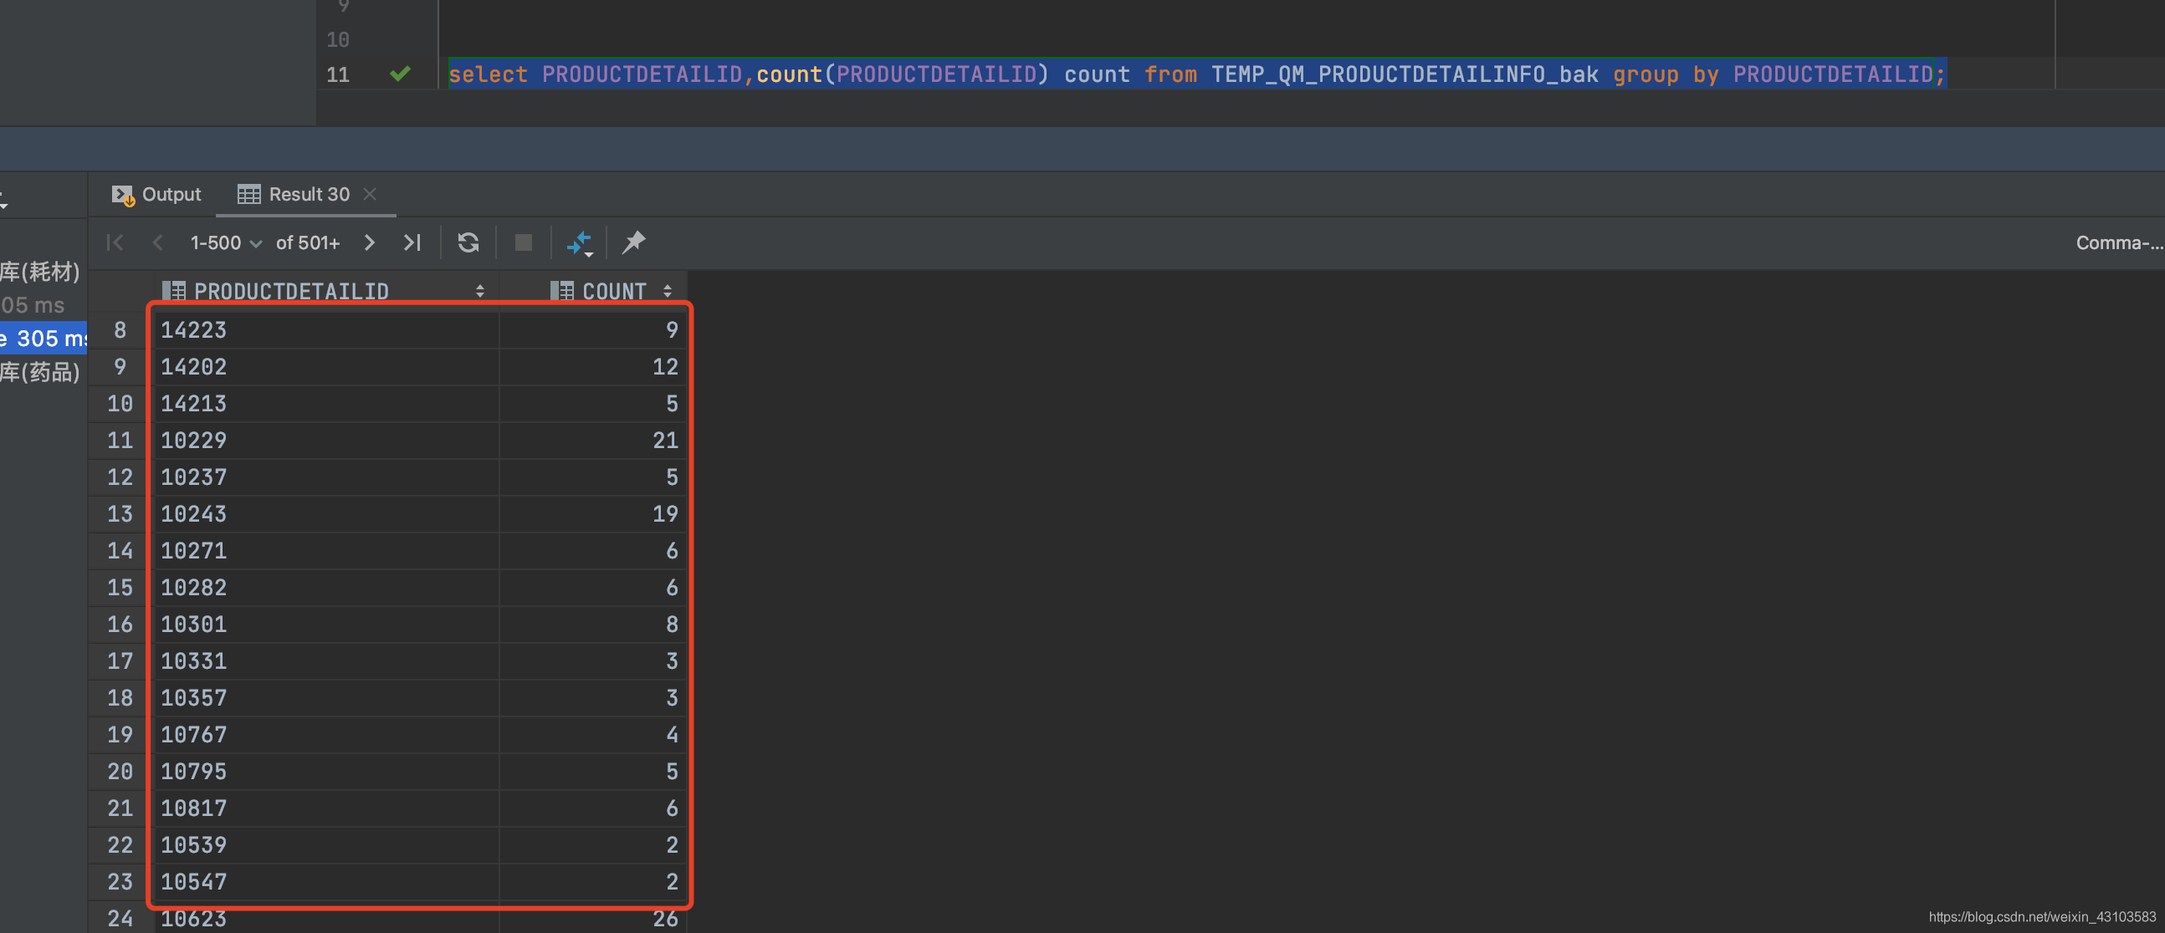The width and height of the screenshot is (2165, 933).
Task: Select cell with product ID 10331
Action: pyautogui.click(x=327, y=662)
